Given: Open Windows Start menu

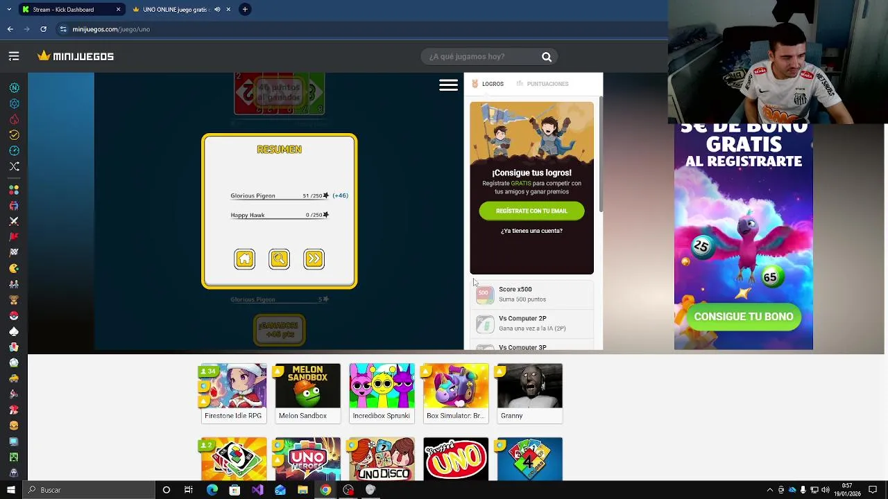Looking at the screenshot, I should [10, 490].
